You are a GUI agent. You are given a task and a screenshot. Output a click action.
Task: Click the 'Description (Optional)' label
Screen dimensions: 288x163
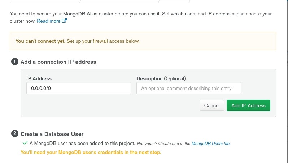click(161, 78)
